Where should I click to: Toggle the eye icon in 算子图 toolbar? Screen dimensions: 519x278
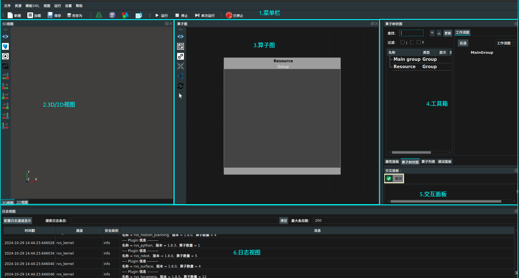[x=181, y=36]
